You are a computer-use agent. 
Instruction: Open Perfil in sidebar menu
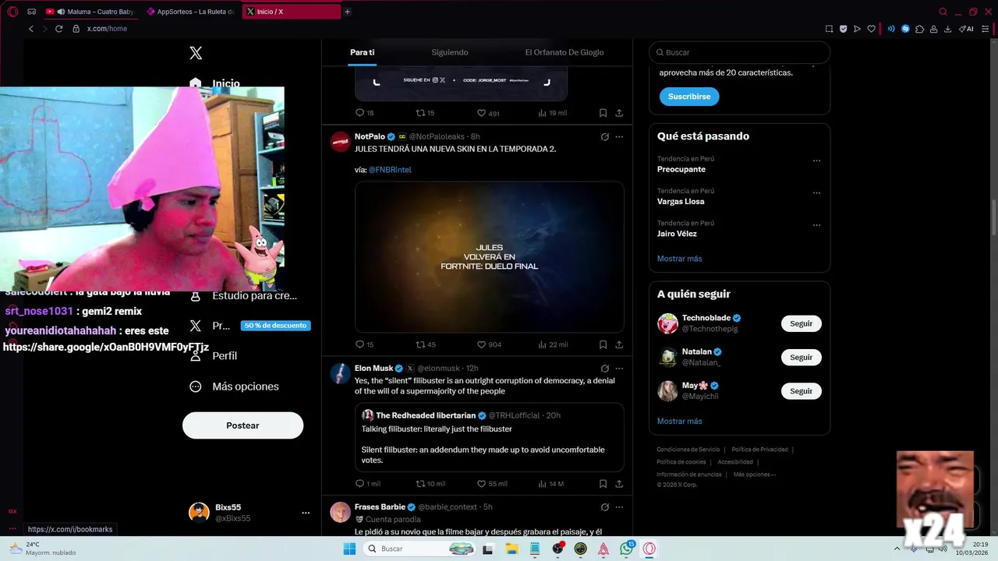pyautogui.click(x=214, y=356)
